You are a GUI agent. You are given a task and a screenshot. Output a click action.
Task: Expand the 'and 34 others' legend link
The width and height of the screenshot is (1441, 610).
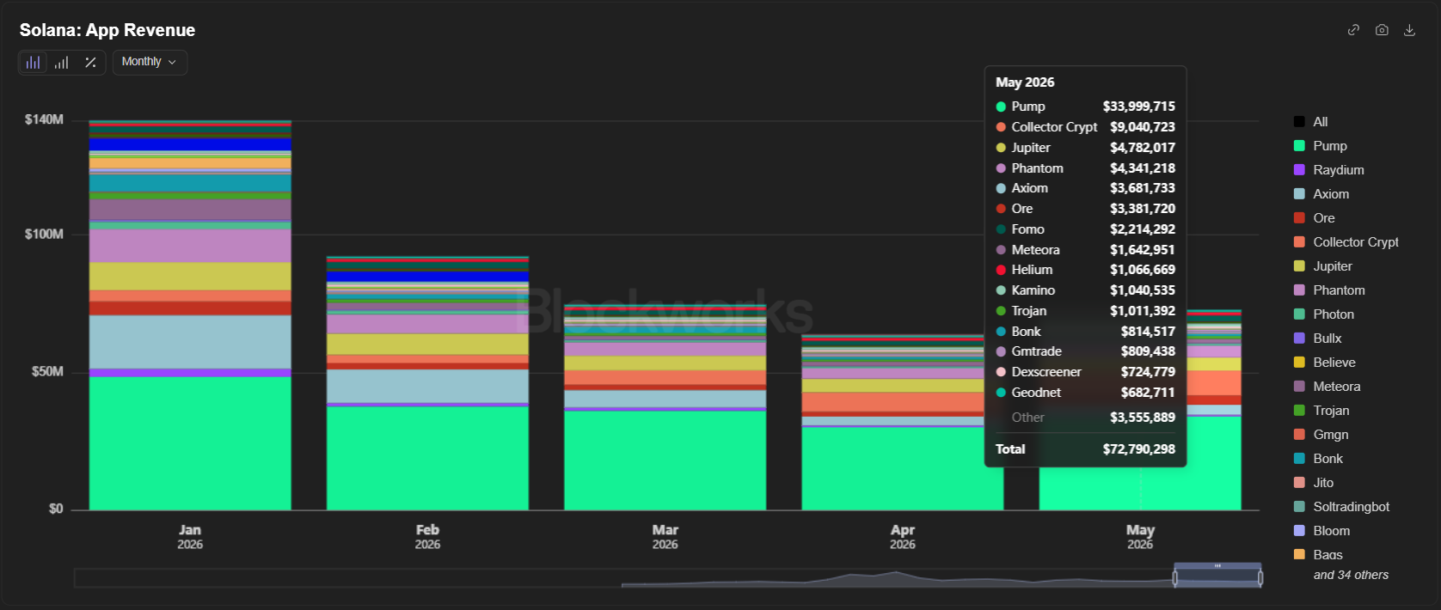click(x=1351, y=575)
